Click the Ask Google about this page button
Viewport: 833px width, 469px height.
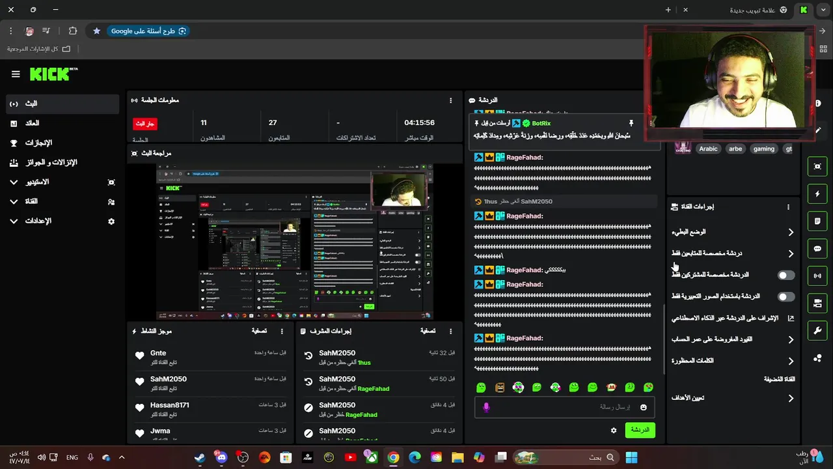148,31
